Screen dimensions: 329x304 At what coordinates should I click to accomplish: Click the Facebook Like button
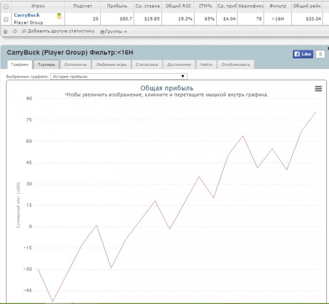pos(303,54)
